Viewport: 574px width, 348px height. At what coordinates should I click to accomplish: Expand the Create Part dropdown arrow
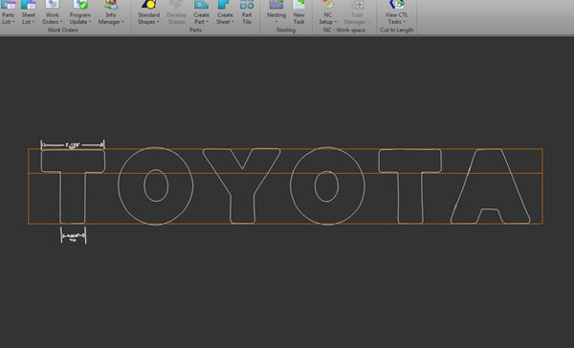pos(208,22)
